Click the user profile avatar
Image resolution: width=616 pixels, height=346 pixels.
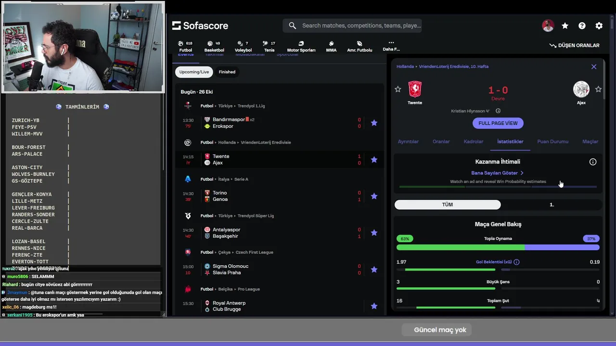[x=548, y=26]
